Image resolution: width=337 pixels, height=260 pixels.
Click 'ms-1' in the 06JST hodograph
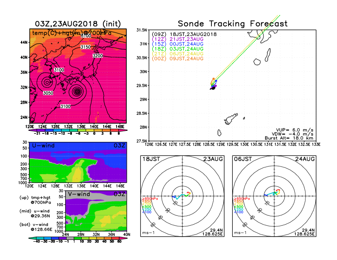point(240,233)
